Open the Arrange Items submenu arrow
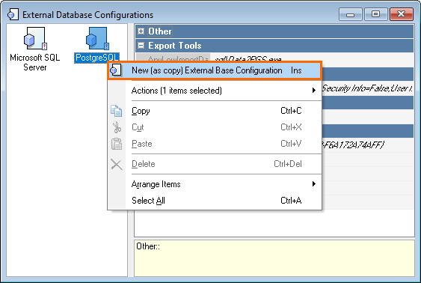This screenshot has height=283, width=421. 313,184
